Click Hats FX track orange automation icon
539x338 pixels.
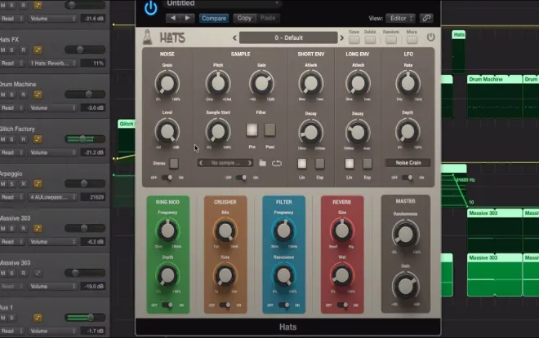coord(38,50)
